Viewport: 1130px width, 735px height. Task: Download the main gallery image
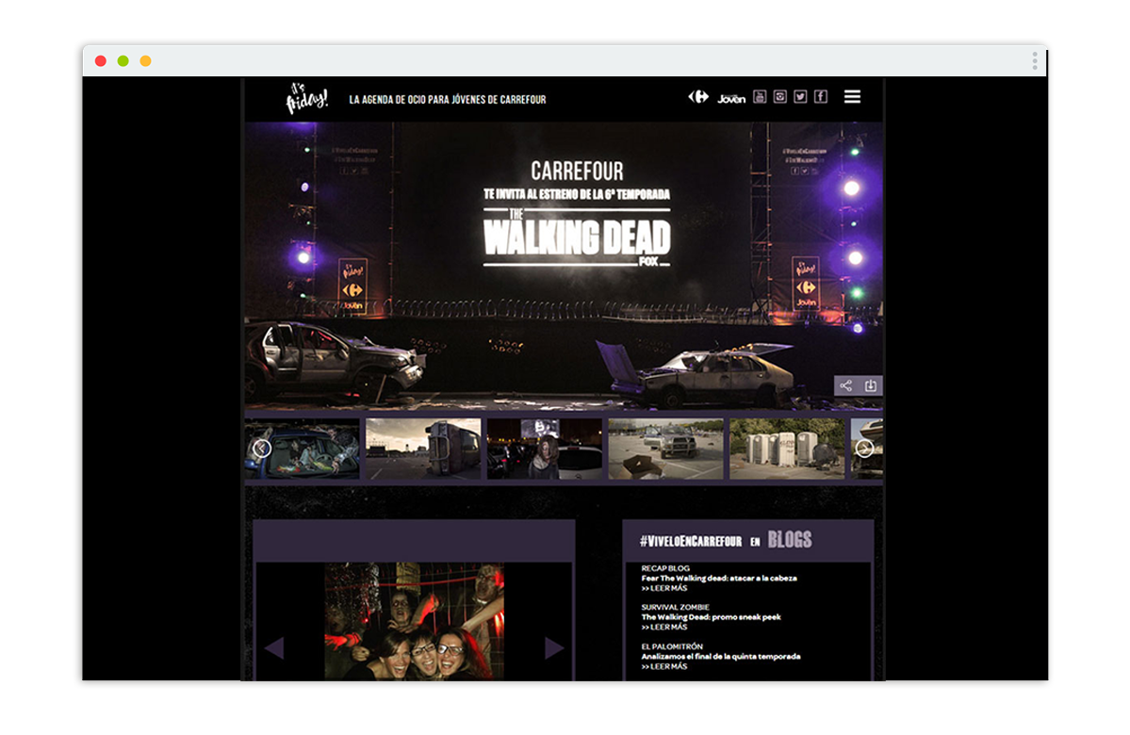(x=871, y=385)
